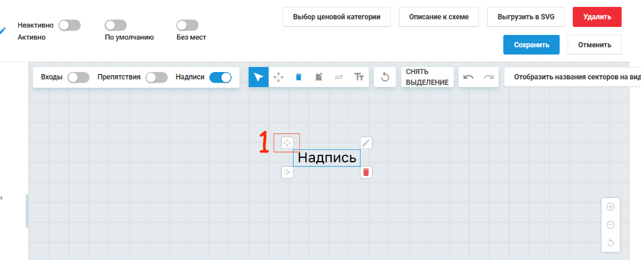Viewport: 641px width, 260px height.
Task: Open Выбор ценовой категории
Action: pos(336,17)
